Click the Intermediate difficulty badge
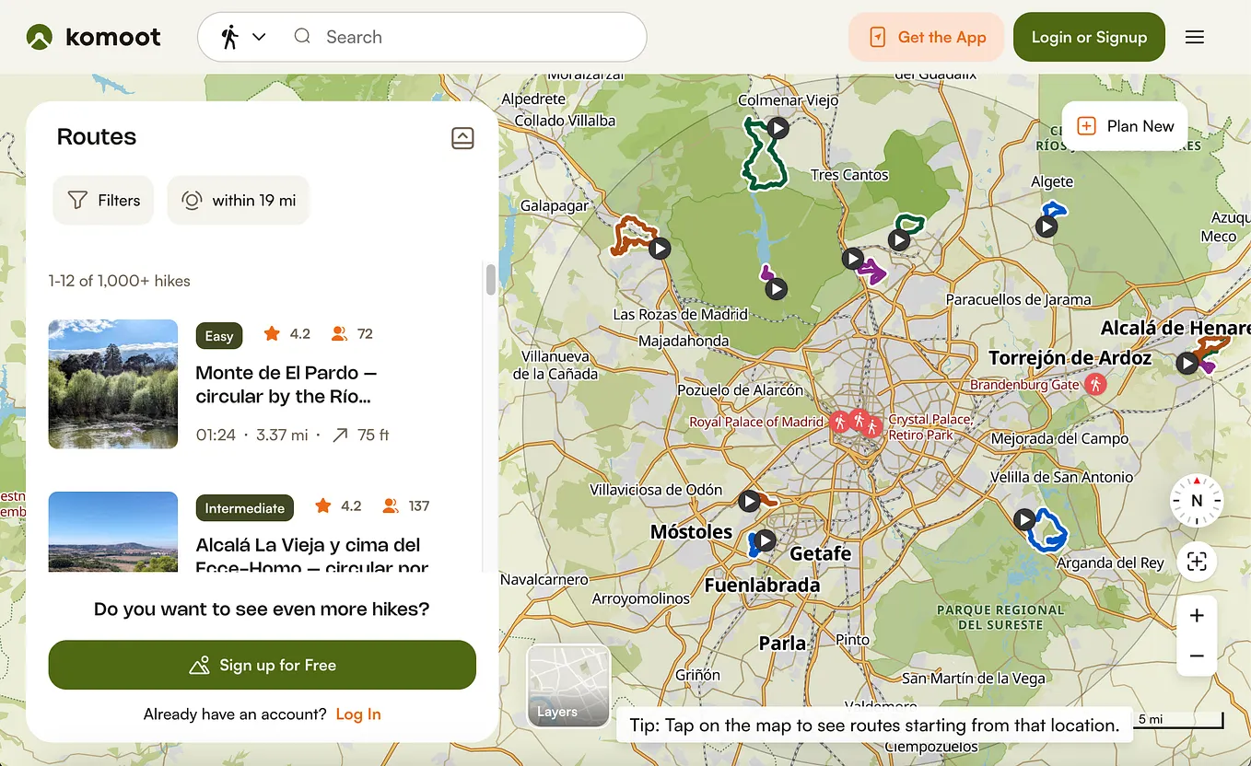This screenshot has height=766, width=1251. (x=244, y=508)
